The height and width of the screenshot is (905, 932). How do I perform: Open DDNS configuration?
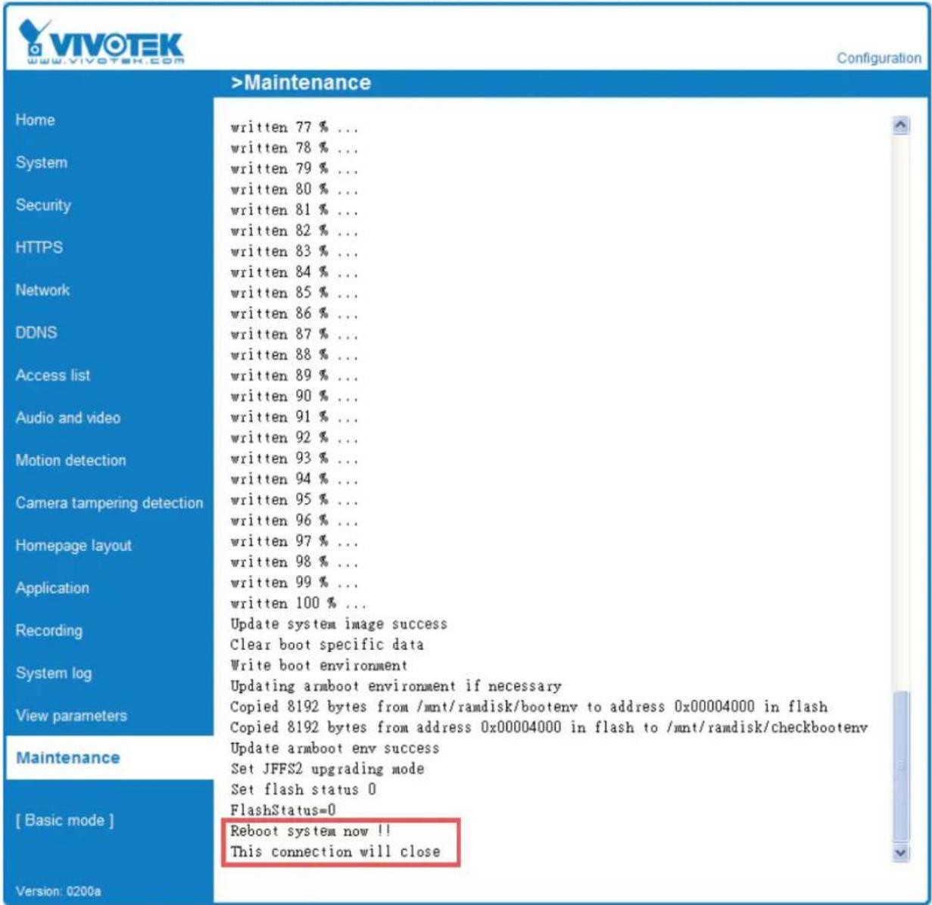[36, 331]
